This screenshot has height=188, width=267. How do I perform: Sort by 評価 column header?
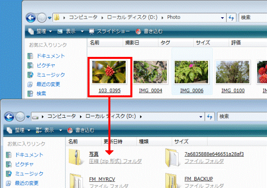click(x=248, y=43)
